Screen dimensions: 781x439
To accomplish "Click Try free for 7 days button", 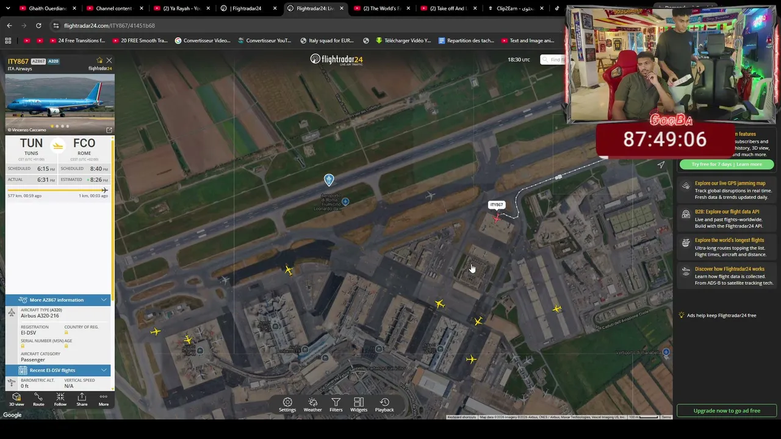I will click(727, 164).
